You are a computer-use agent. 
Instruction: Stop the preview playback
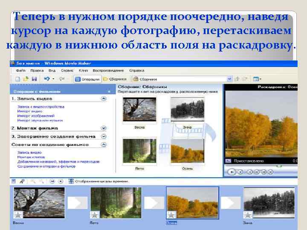[240, 172]
